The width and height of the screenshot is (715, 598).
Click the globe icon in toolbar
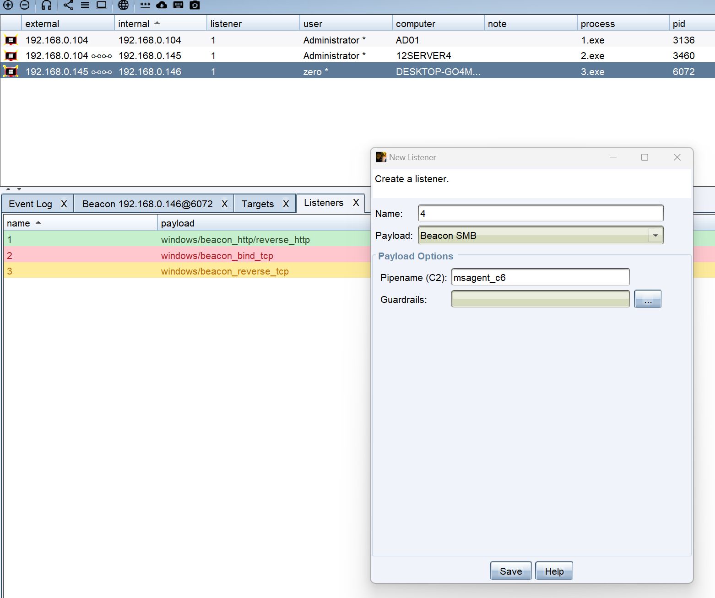click(x=123, y=5)
